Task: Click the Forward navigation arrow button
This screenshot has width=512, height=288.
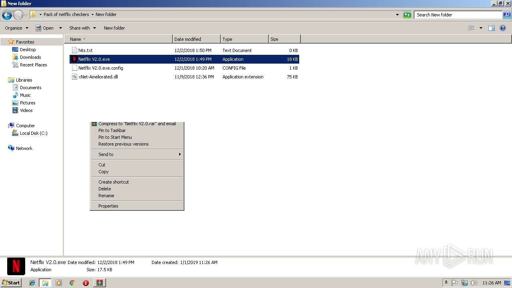Action: click(18, 15)
